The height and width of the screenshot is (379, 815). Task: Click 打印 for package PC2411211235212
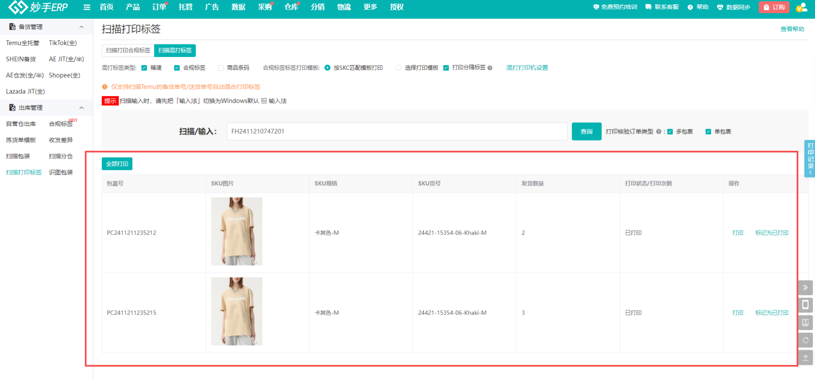(738, 233)
